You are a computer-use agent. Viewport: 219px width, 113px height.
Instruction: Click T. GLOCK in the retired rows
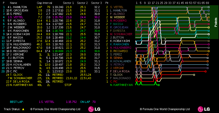coord(16,75)
